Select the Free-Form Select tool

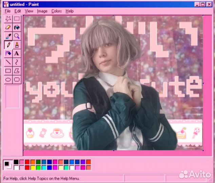(8, 19)
